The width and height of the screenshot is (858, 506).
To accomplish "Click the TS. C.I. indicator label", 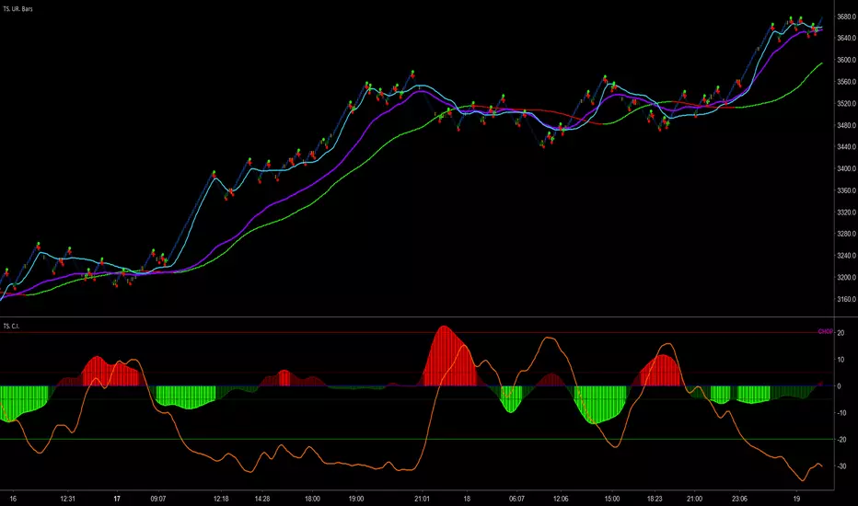I will coord(13,325).
